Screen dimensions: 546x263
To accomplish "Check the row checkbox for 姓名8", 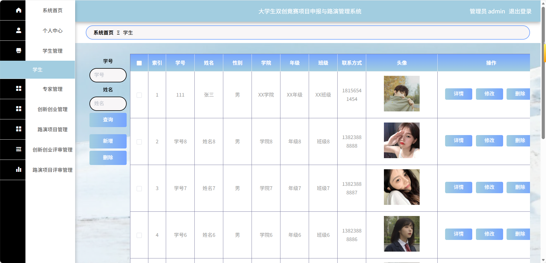I will coord(139,142).
